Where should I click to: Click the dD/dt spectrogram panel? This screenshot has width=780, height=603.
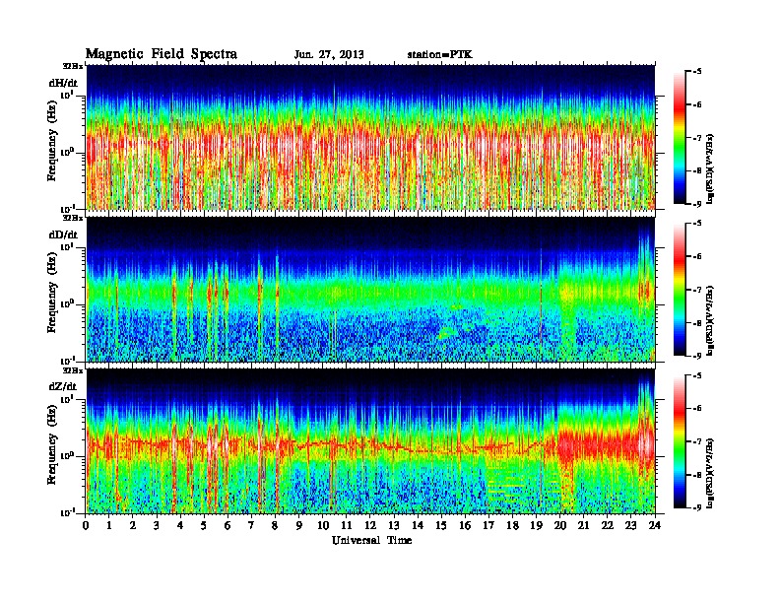point(370,289)
